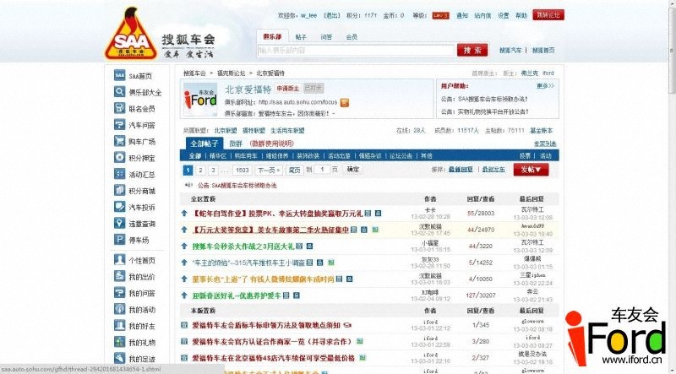Click the SAA 搜狐车会 triangle logo
Screen dimensions: 676x374
[131, 35]
